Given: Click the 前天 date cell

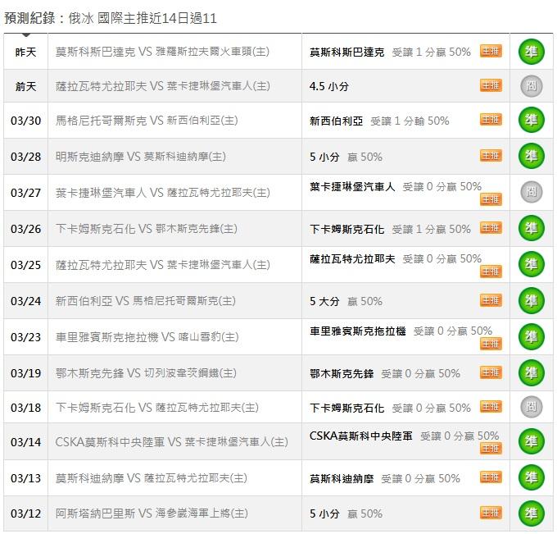Looking at the screenshot, I should click(25, 86).
